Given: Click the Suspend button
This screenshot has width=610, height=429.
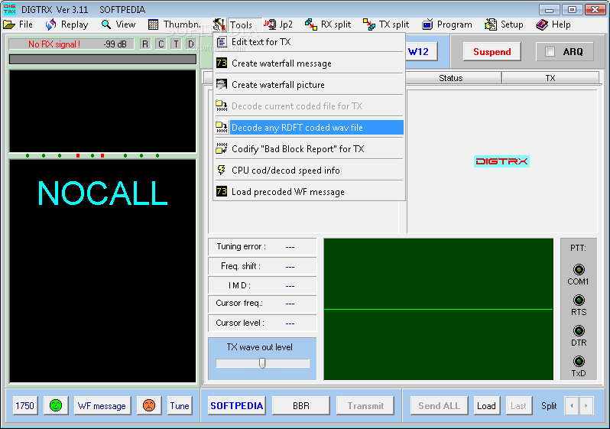Looking at the screenshot, I should (492, 51).
